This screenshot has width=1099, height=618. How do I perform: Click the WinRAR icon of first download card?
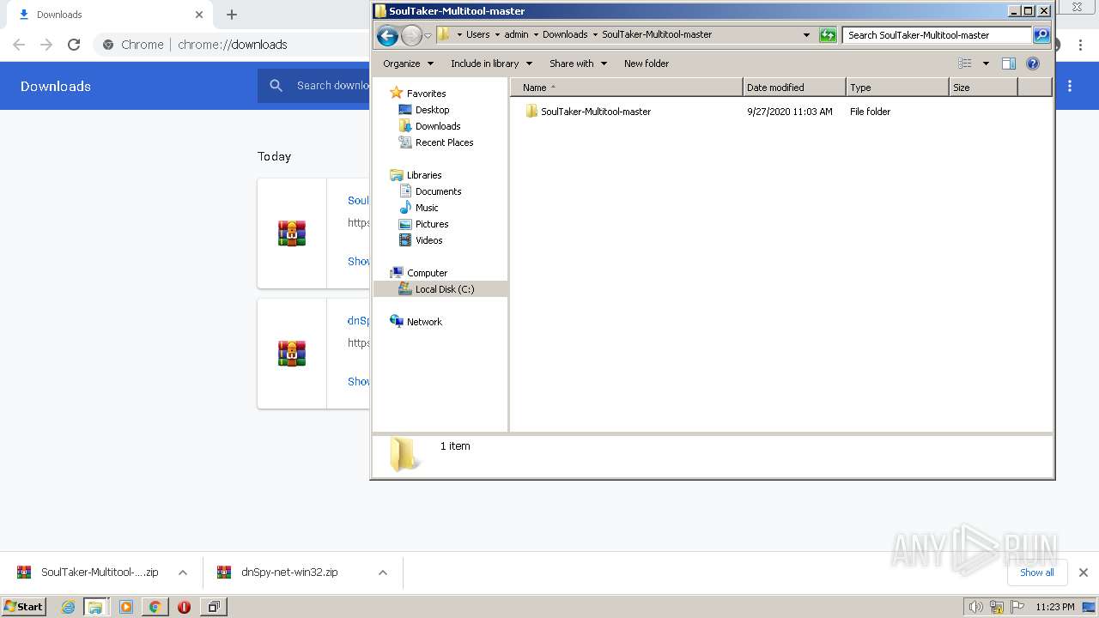click(x=292, y=233)
